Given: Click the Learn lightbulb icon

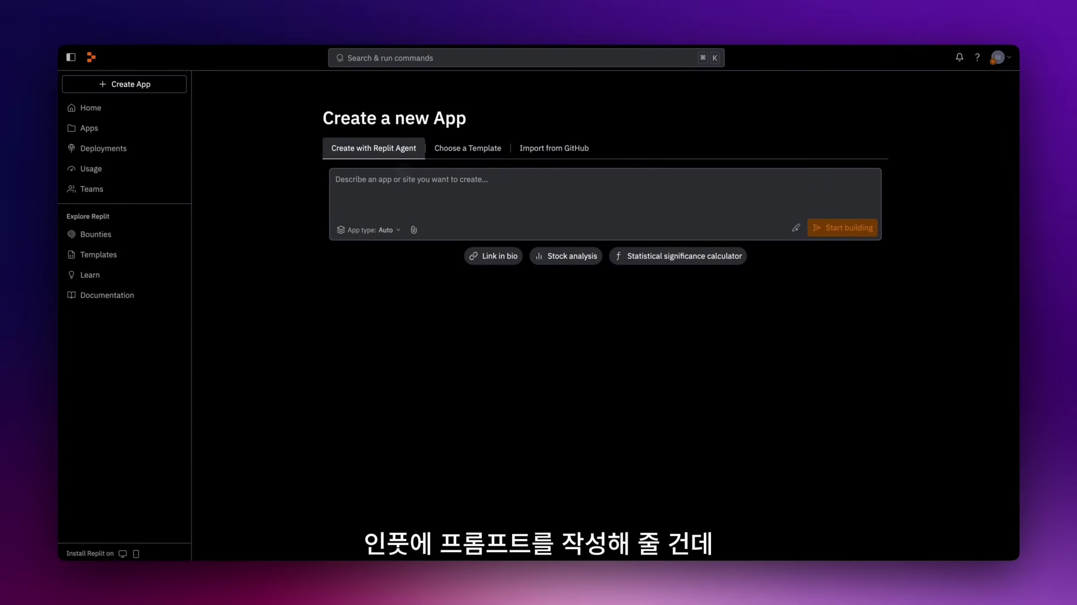Looking at the screenshot, I should pos(72,275).
